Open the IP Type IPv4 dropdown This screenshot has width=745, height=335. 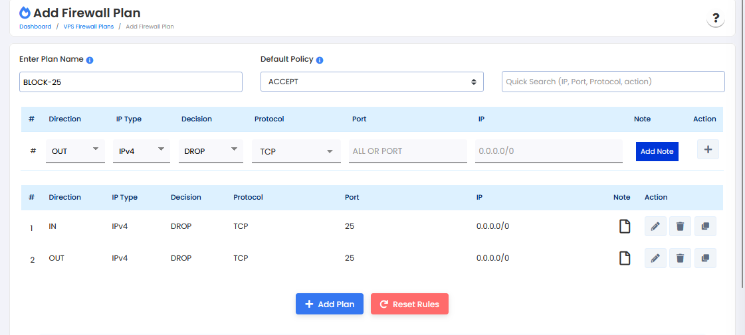(141, 151)
